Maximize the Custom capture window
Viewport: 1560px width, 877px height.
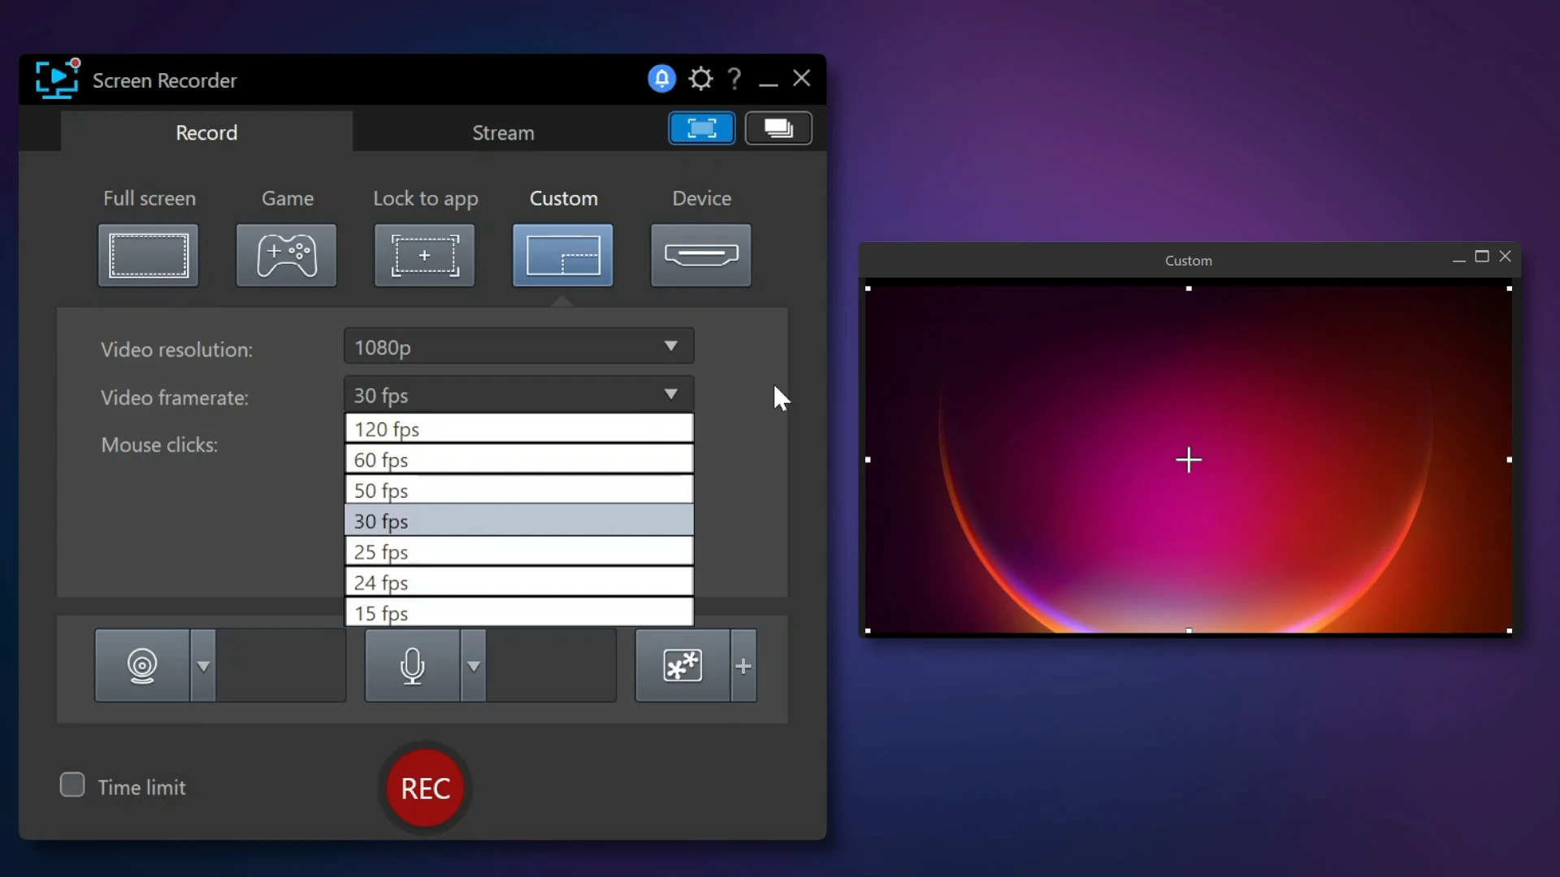1482,257
